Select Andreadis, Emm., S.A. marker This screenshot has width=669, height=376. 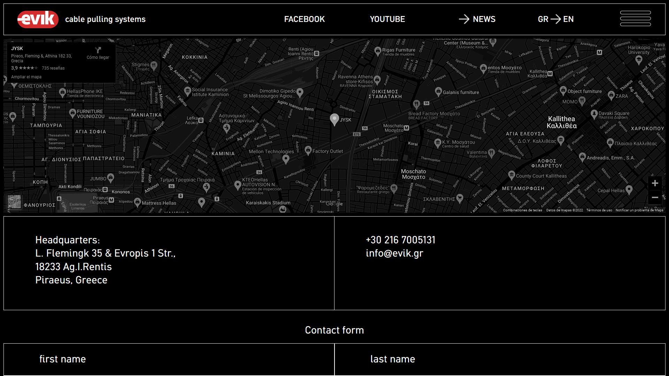(x=582, y=157)
